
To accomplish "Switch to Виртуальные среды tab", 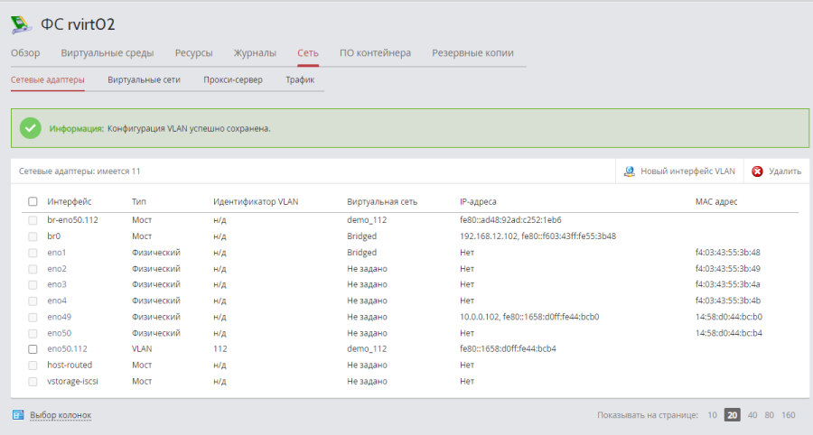I will [x=107, y=53].
